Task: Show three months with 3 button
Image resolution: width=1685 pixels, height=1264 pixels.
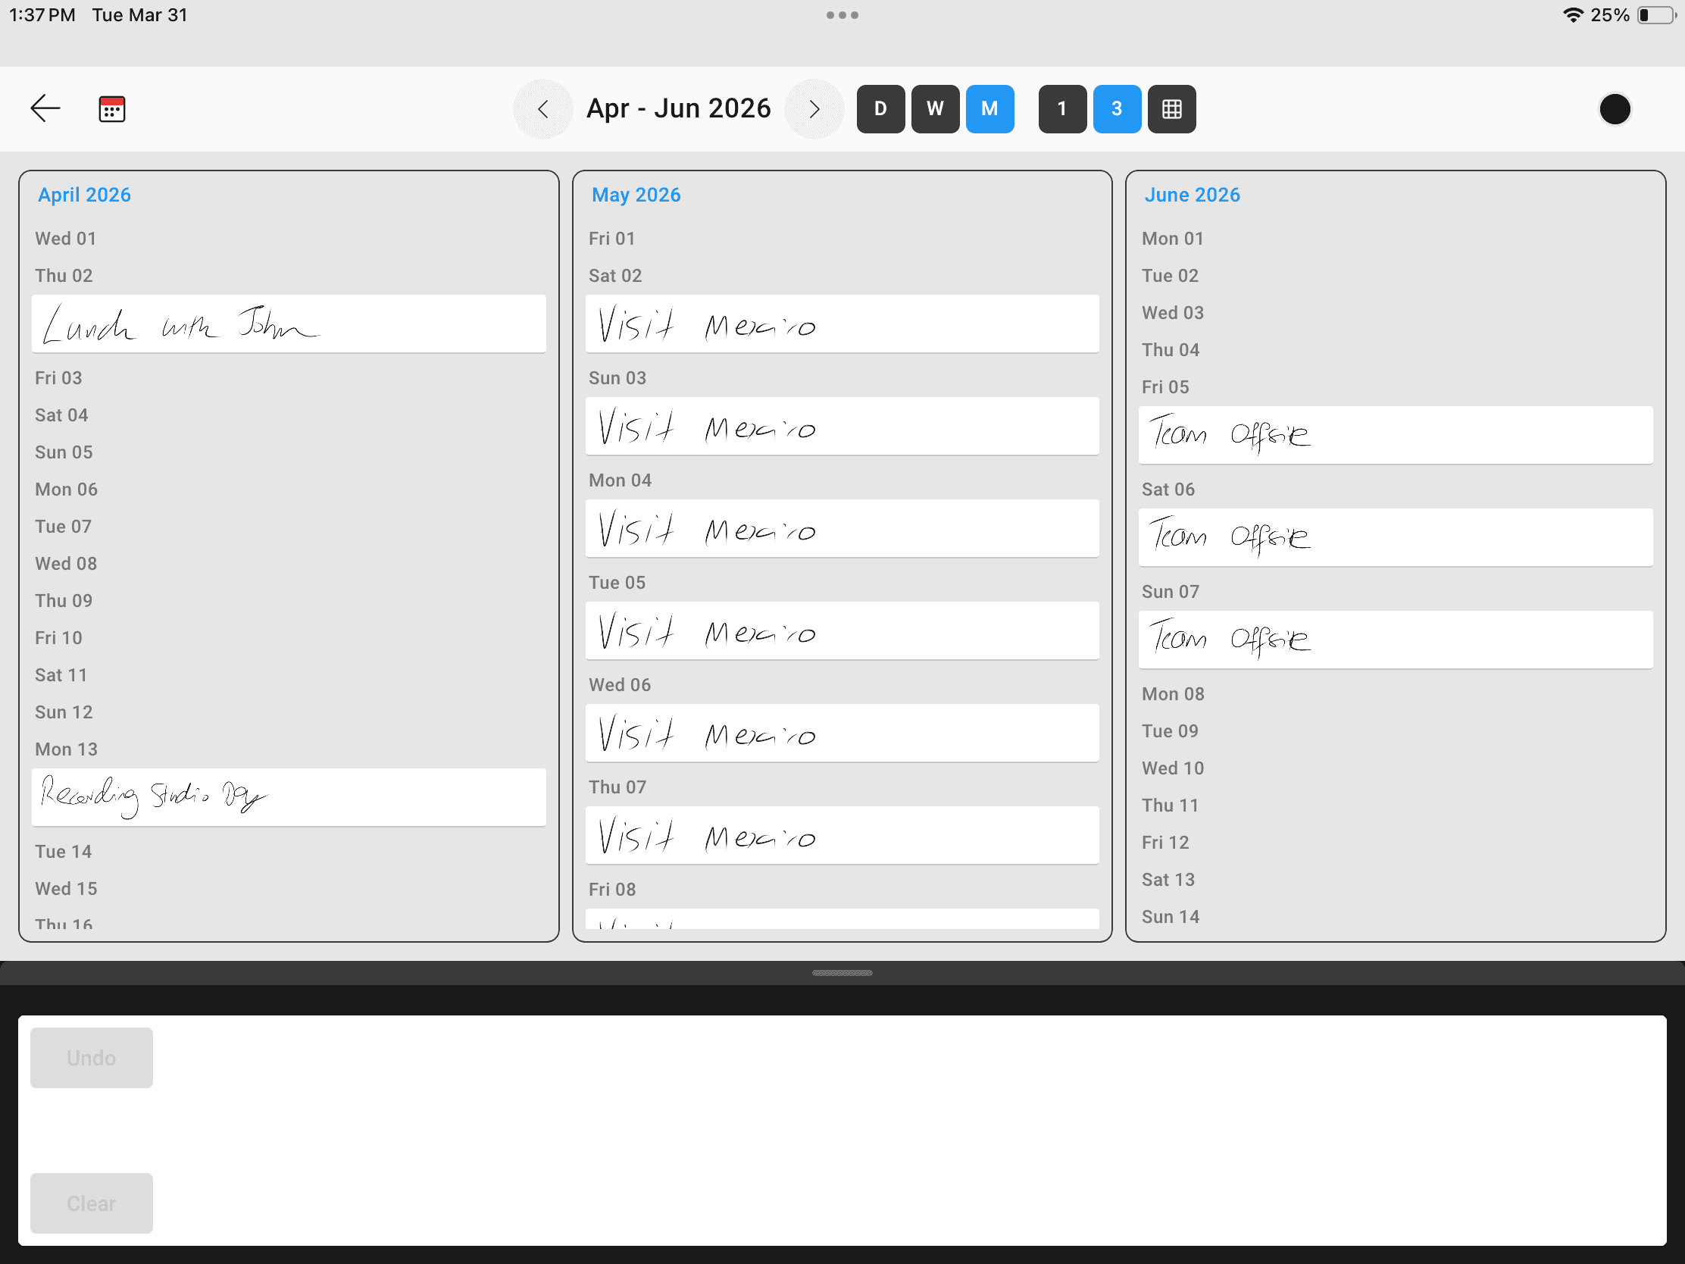Action: click(x=1117, y=109)
